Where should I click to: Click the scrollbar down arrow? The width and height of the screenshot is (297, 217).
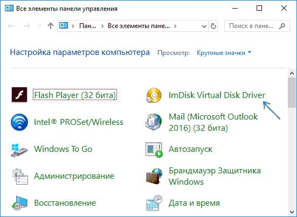[x=292, y=212]
